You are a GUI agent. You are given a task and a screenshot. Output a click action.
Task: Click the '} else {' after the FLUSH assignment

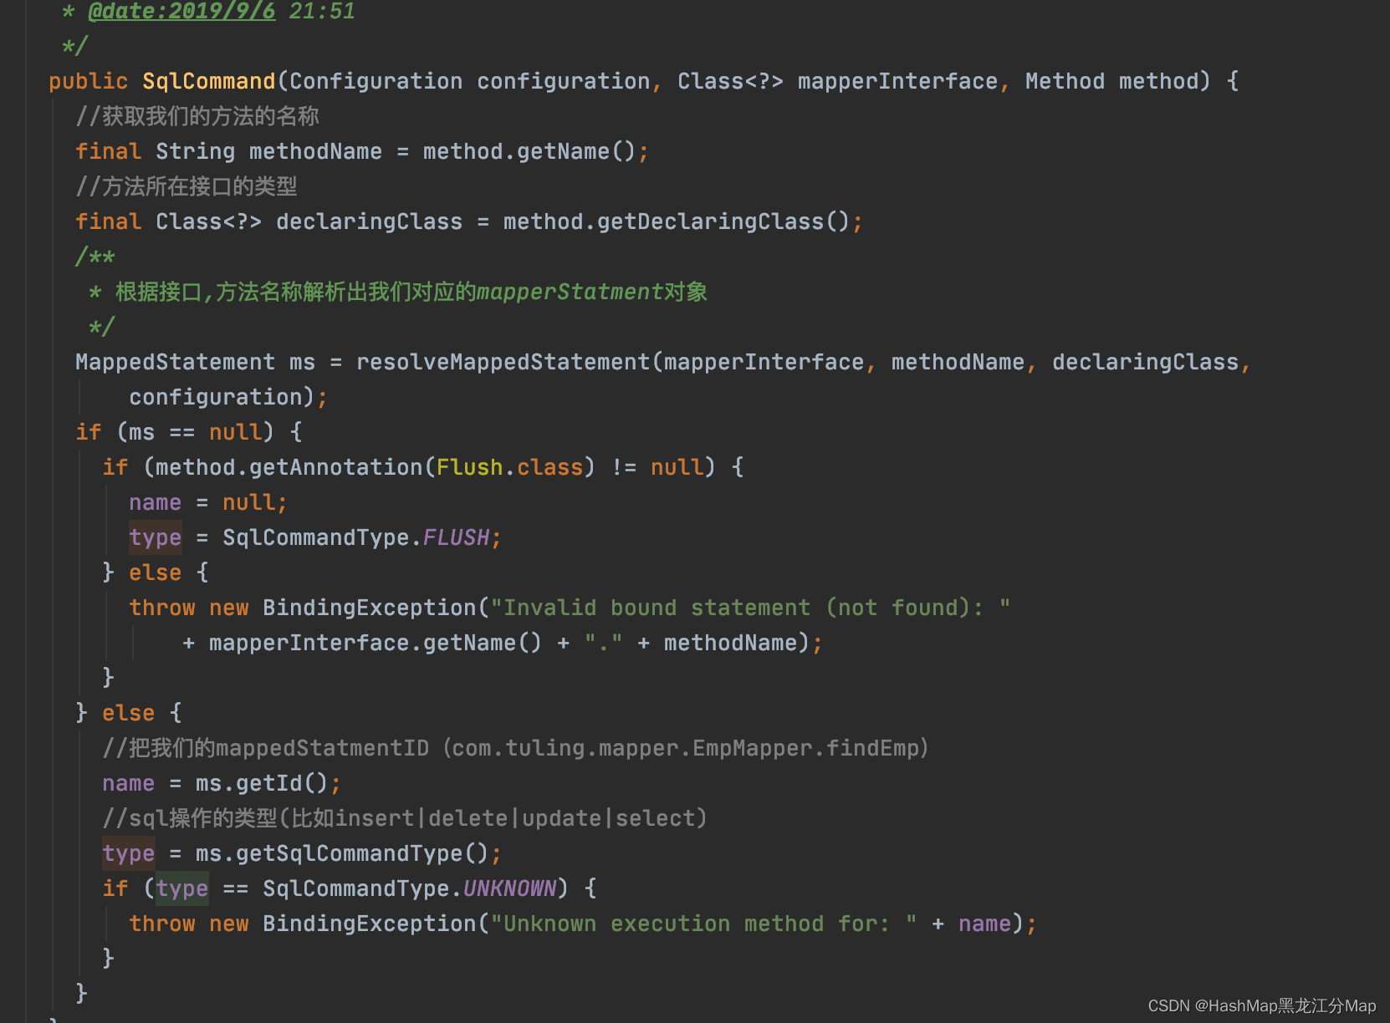pos(155,573)
